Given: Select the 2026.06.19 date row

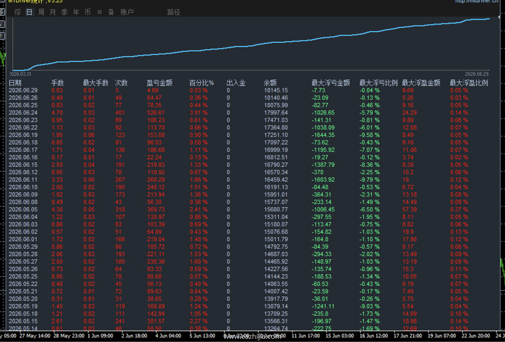Looking at the screenshot, I should point(23,135).
